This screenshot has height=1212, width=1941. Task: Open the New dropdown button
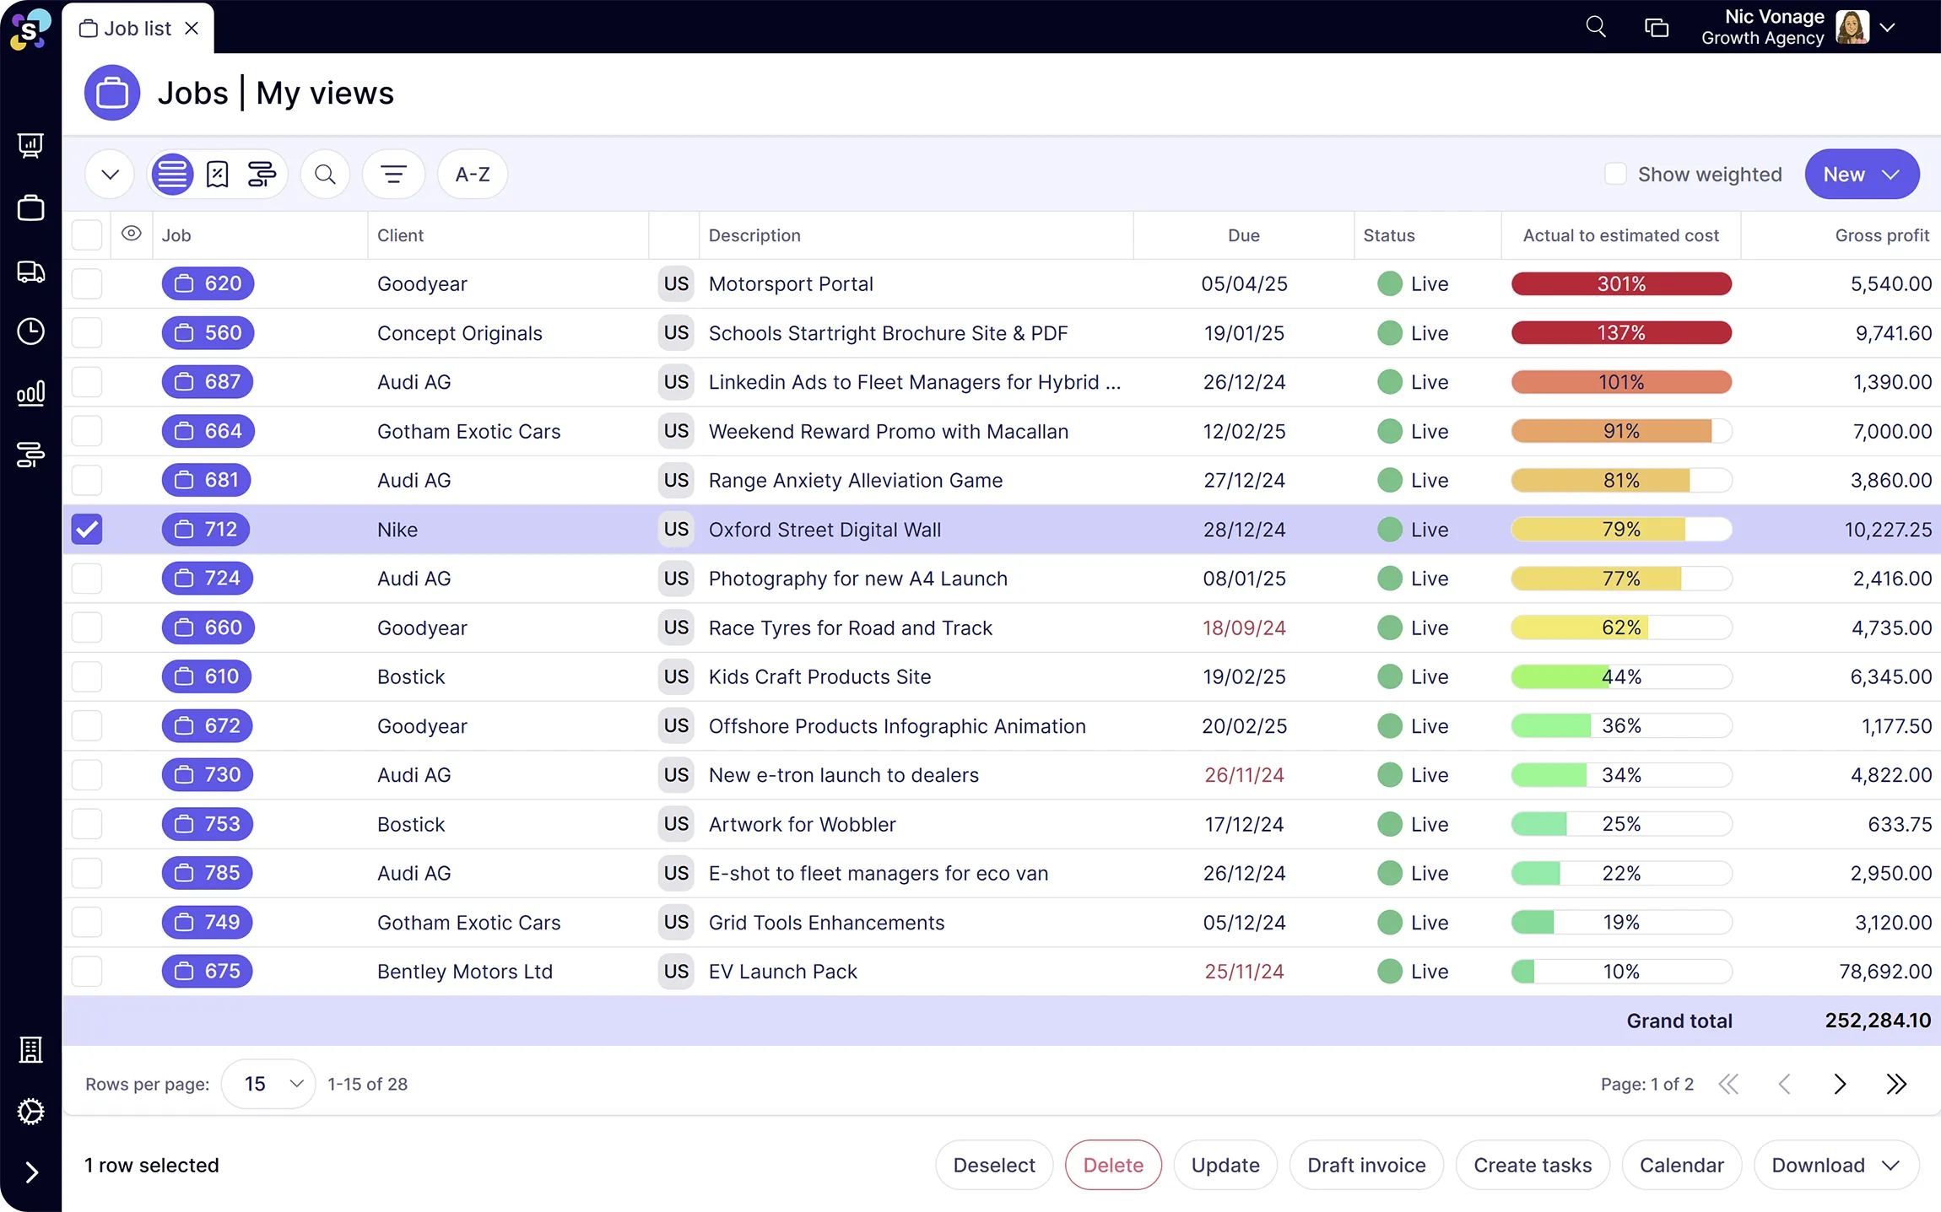click(x=1862, y=175)
